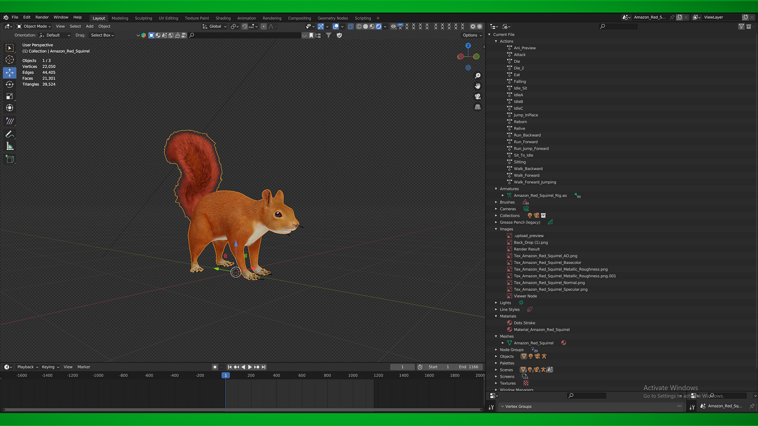This screenshot has height=426, width=758.
Task: Open viewport Options dropdown
Action: click(x=472, y=35)
